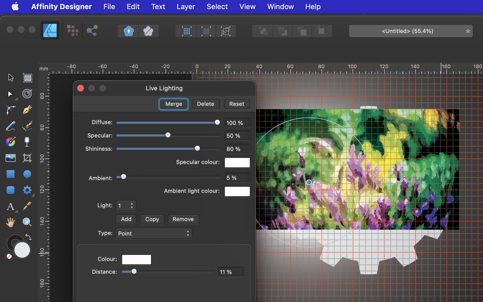Click the Delete button in Live Lighting
The height and width of the screenshot is (302, 483).
(x=206, y=104)
